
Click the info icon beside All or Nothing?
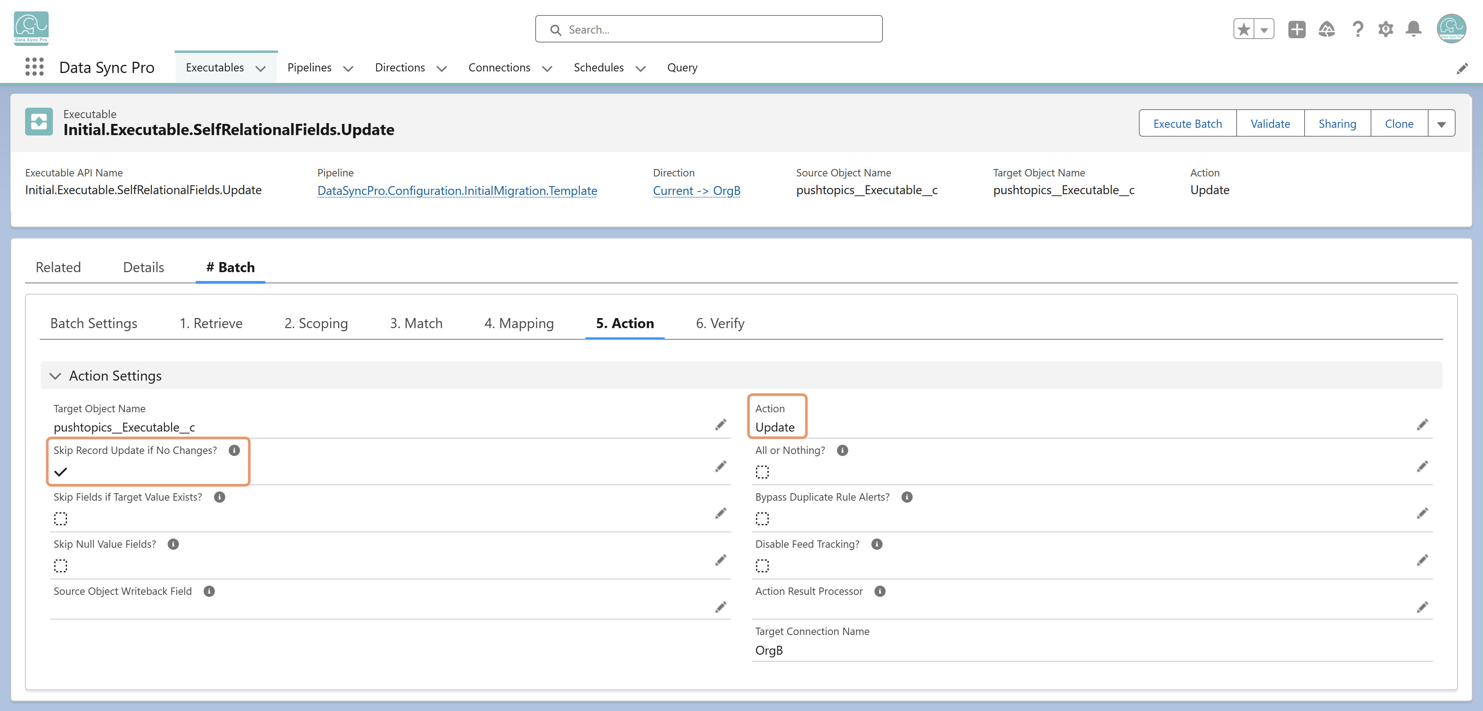click(x=842, y=450)
